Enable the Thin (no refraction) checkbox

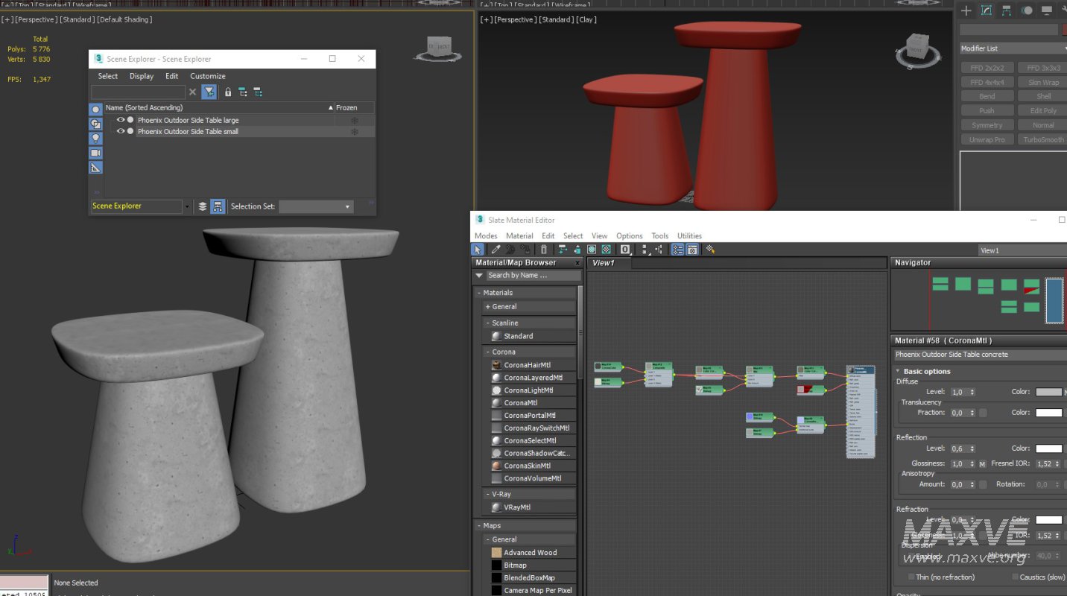click(x=911, y=577)
